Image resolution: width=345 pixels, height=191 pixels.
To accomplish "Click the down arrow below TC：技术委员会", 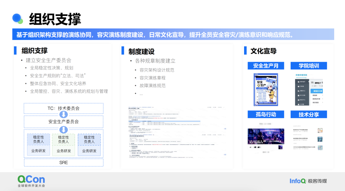I will pyautogui.click(x=64, y=115).
